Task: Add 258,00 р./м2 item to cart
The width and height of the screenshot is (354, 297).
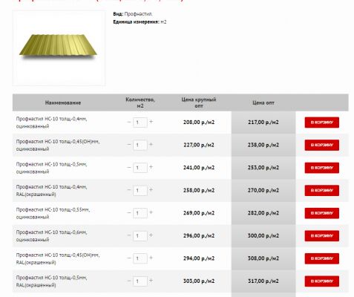Action: click(x=322, y=191)
